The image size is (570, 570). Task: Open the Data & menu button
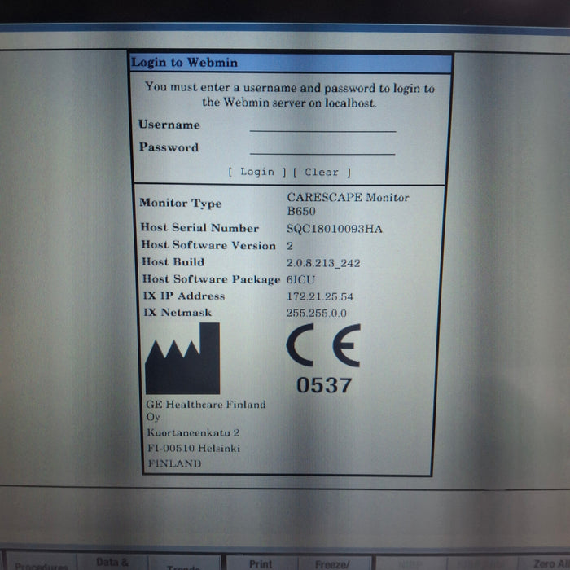point(112,563)
